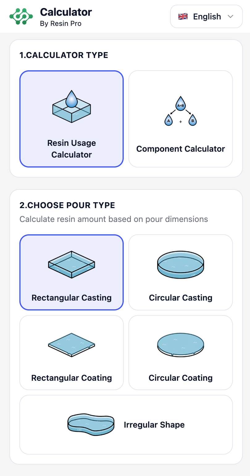Choose the Rectangular Casting label

tap(72, 298)
